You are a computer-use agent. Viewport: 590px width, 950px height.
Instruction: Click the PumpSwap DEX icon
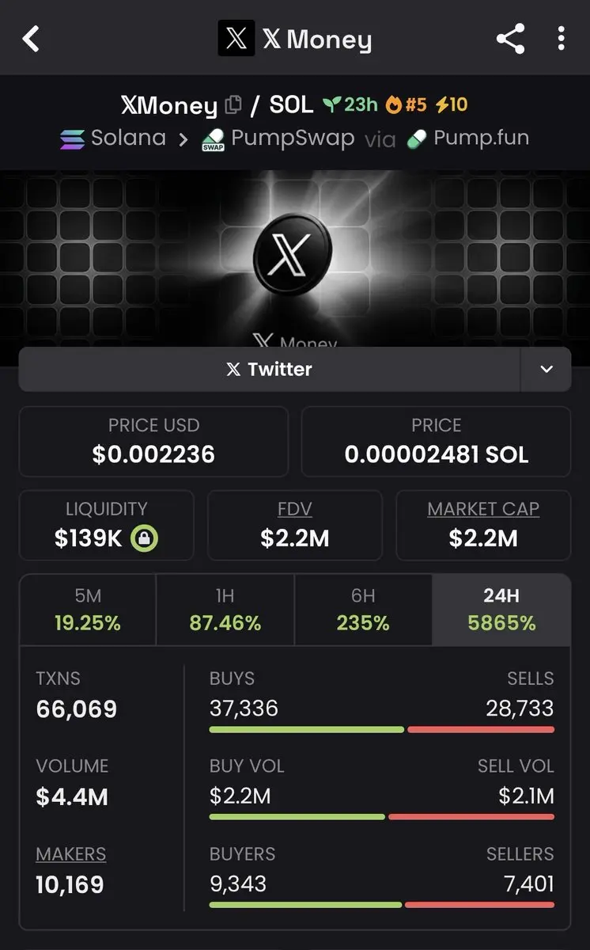(x=214, y=139)
